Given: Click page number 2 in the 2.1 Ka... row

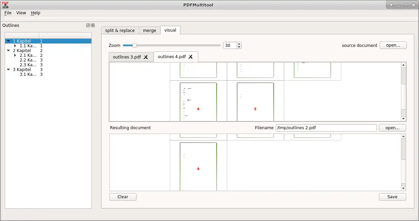Looking at the screenshot, I should pos(41,55).
